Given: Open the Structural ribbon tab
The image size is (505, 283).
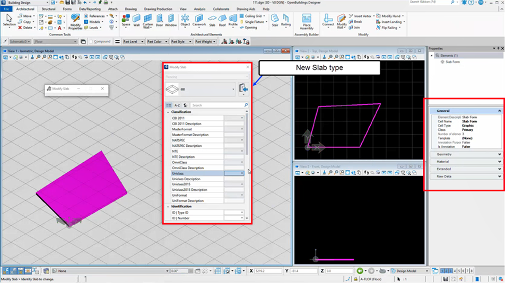Looking at the screenshot, I should coord(48,9).
